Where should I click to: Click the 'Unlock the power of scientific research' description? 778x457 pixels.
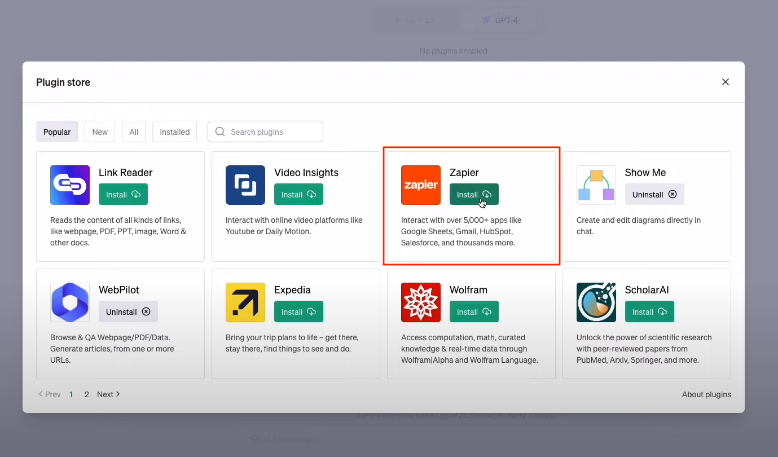(x=644, y=349)
